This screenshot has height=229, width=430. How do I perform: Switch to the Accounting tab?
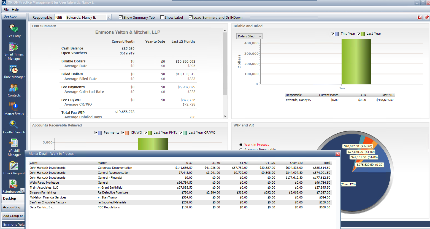[x=12, y=207]
